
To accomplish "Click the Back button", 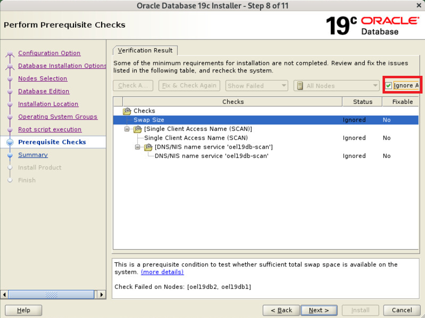I will 281,310.
